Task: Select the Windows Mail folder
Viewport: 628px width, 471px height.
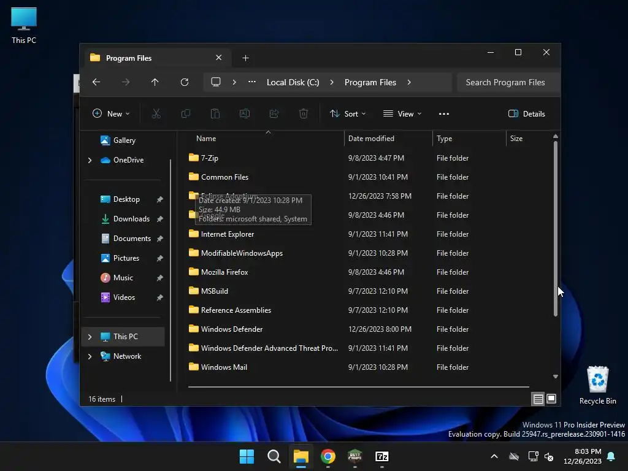Action: tap(224, 367)
